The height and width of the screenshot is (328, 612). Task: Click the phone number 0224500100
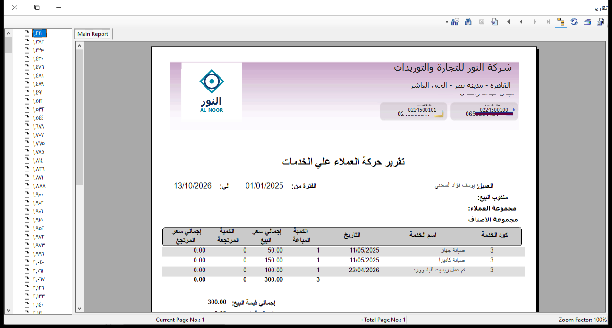click(x=494, y=110)
